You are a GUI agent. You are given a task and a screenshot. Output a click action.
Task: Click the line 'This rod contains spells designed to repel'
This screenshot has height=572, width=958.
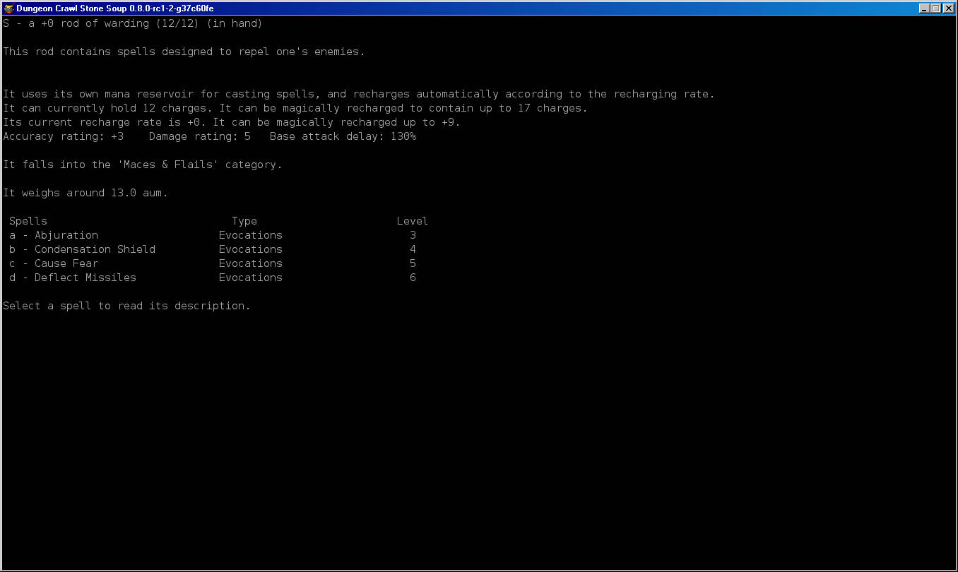pyautogui.click(x=184, y=52)
